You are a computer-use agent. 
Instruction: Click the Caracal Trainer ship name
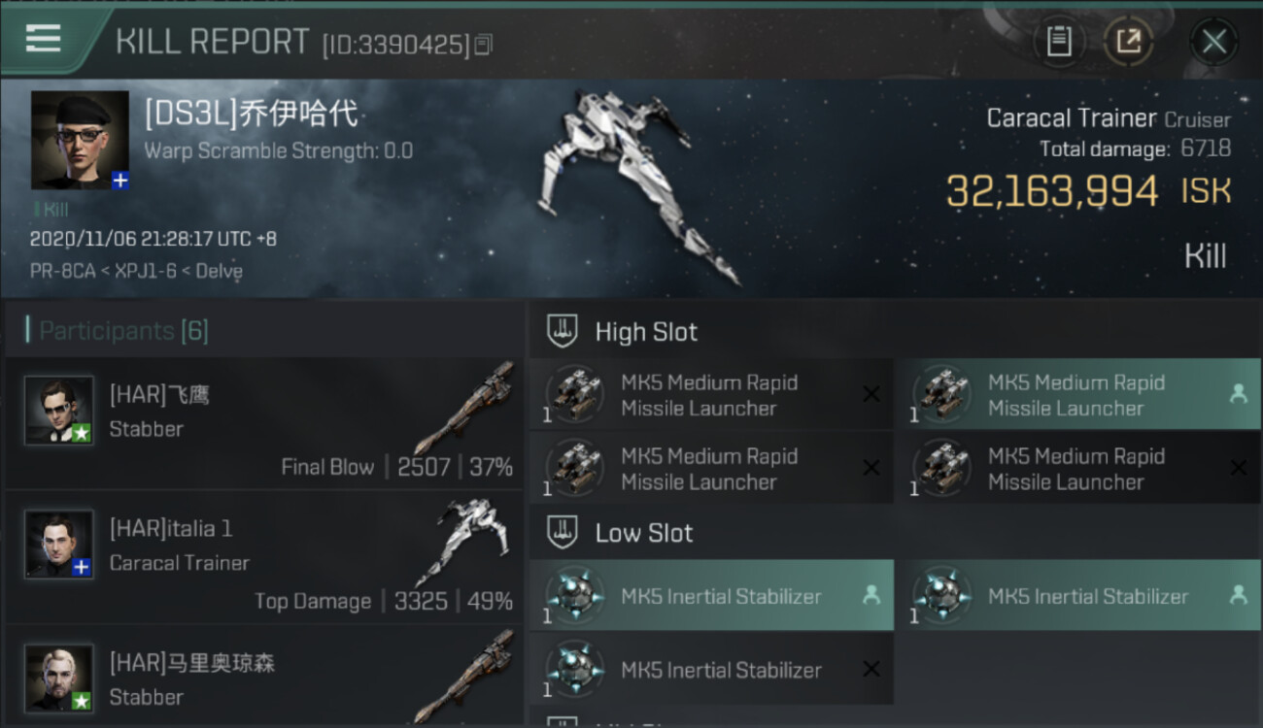tap(1072, 118)
